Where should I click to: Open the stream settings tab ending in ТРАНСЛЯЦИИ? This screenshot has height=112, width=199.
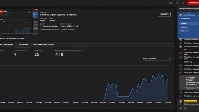click(7, 44)
